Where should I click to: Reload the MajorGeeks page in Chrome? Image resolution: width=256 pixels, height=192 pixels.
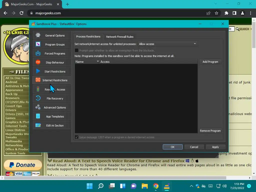21,13
